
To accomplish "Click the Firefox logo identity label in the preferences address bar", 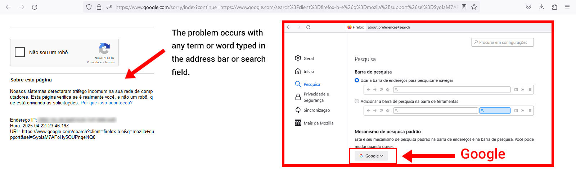I will [355, 27].
